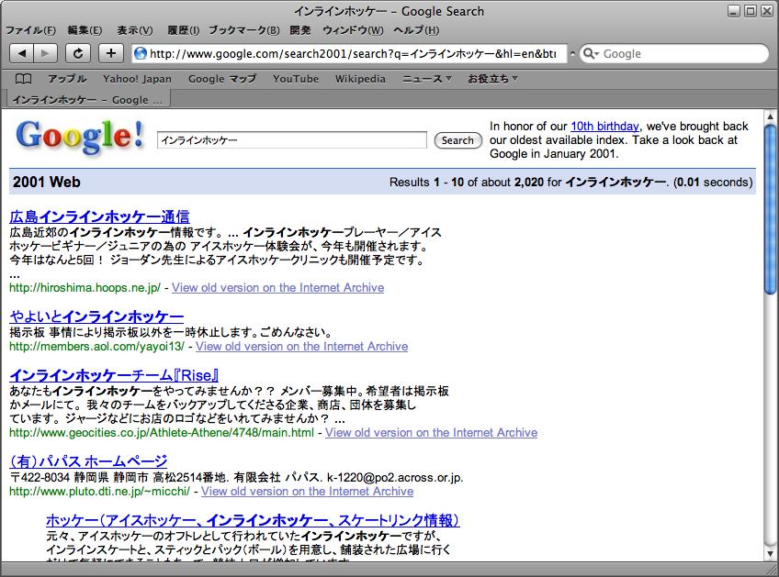Click the plus add bookmark button
This screenshot has height=577, width=779.
click(x=110, y=53)
